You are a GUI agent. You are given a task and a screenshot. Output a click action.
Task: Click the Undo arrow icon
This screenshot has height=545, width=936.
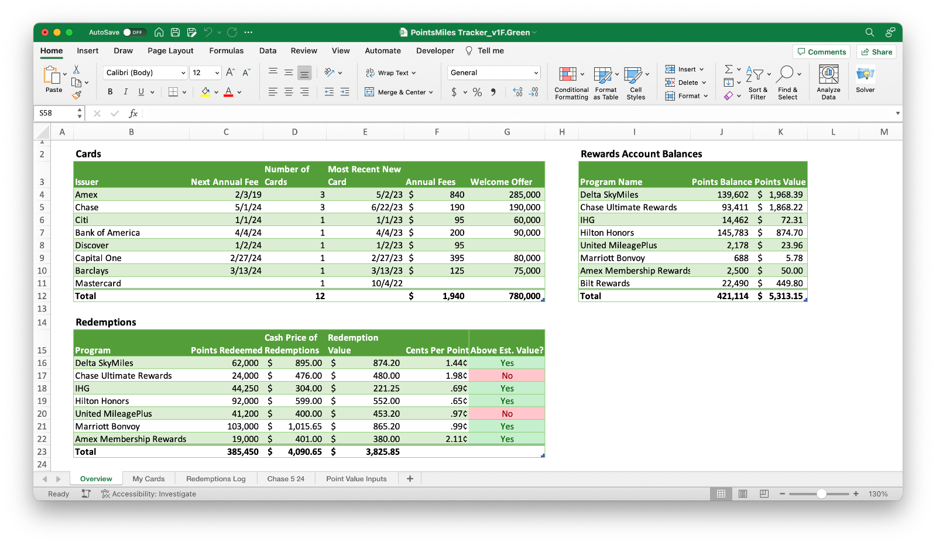tap(208, 32)
